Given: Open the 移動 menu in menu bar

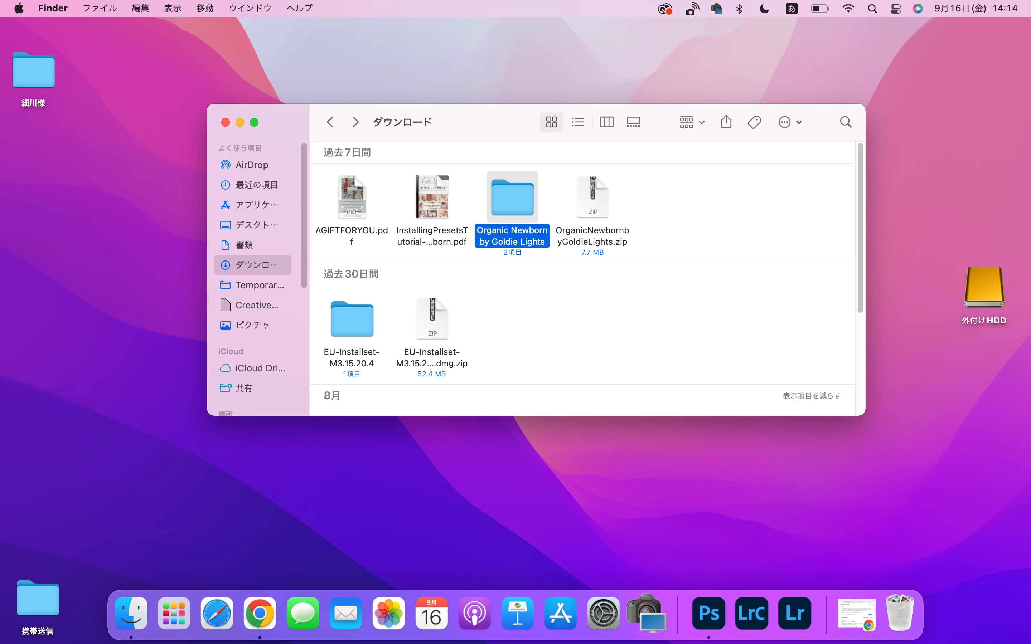Looking at the screenshot, I should click(204, 9).
